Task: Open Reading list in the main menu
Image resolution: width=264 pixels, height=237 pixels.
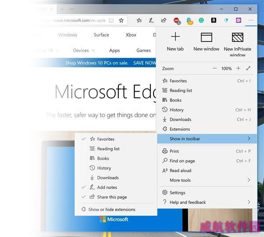Action: (207, 90)
